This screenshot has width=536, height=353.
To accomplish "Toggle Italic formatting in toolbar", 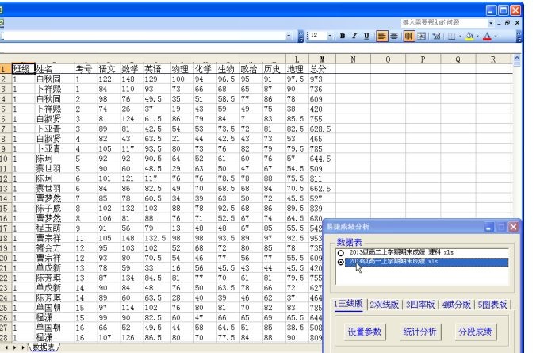I will tap(354, 36).
